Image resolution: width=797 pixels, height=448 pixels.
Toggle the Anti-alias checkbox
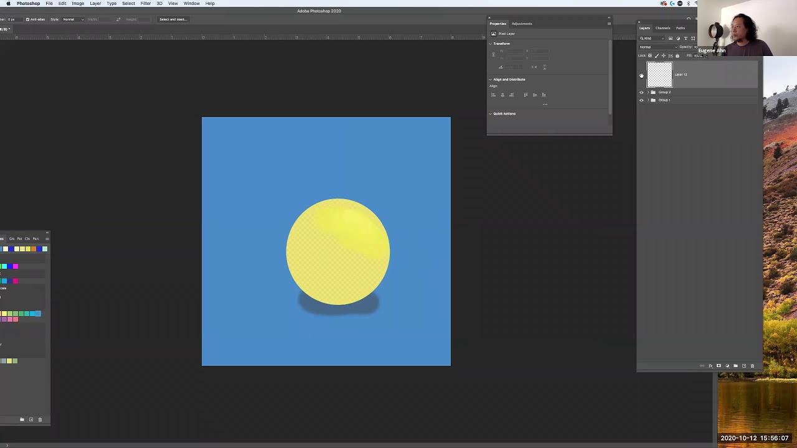coord(27,19)
